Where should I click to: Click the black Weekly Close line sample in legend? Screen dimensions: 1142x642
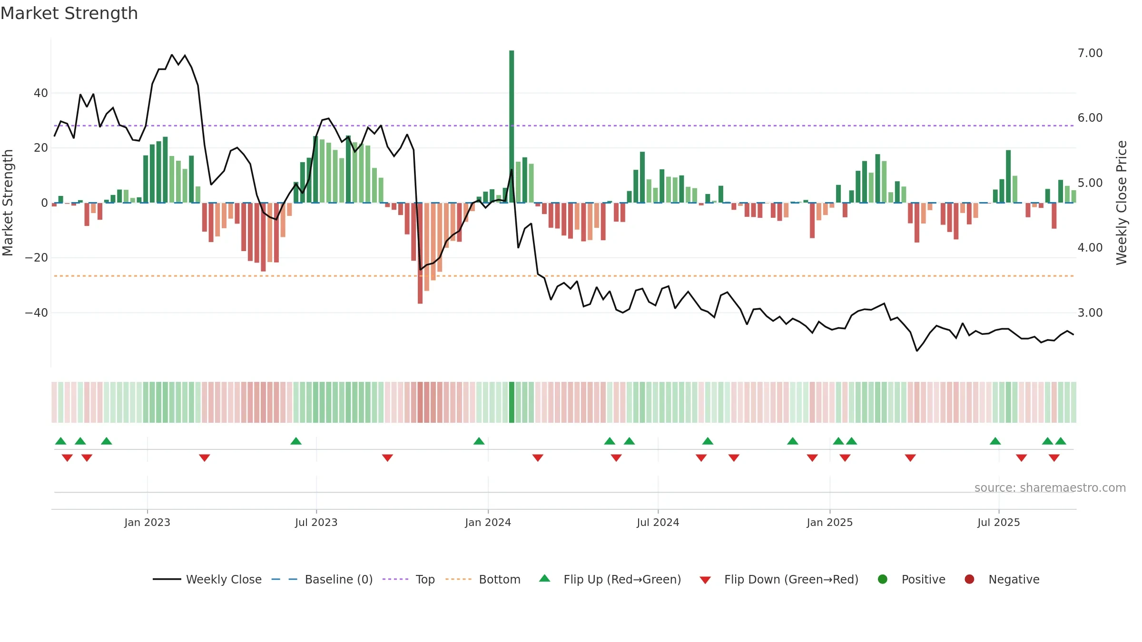[167, 579]
